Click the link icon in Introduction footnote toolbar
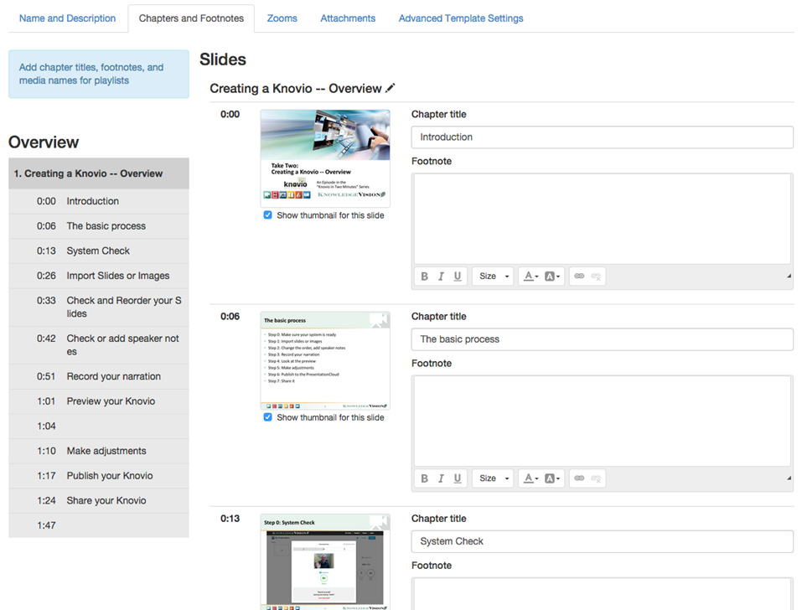 coord(579,277)
